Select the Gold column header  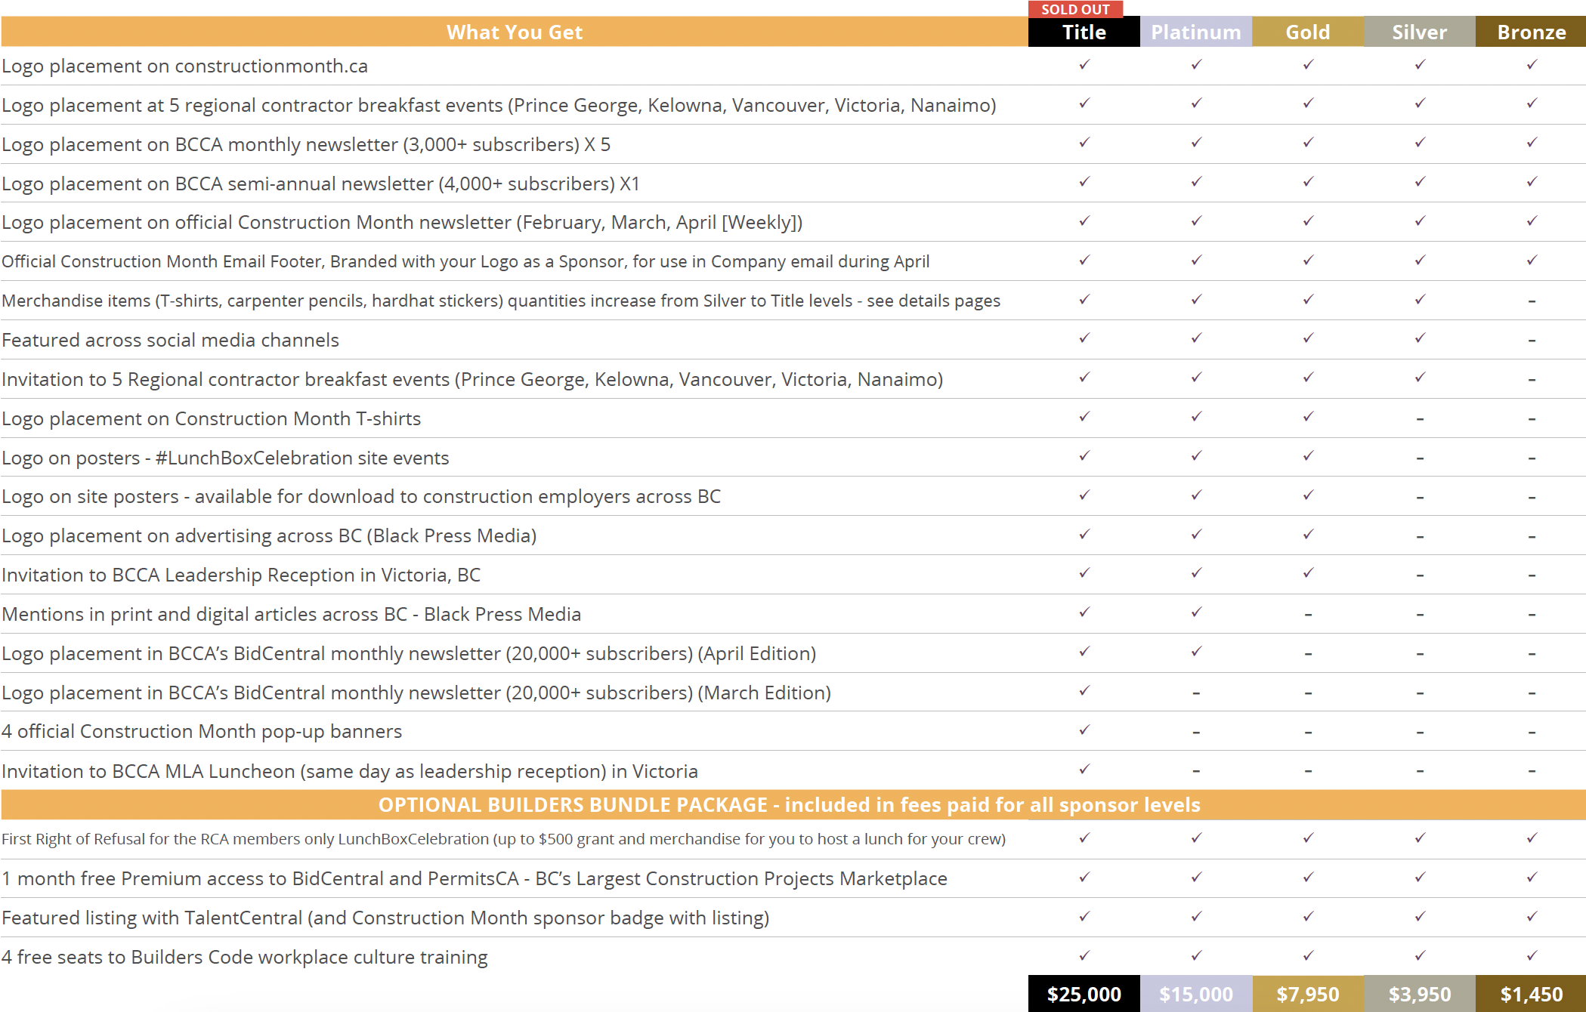tap(1307, 32)
